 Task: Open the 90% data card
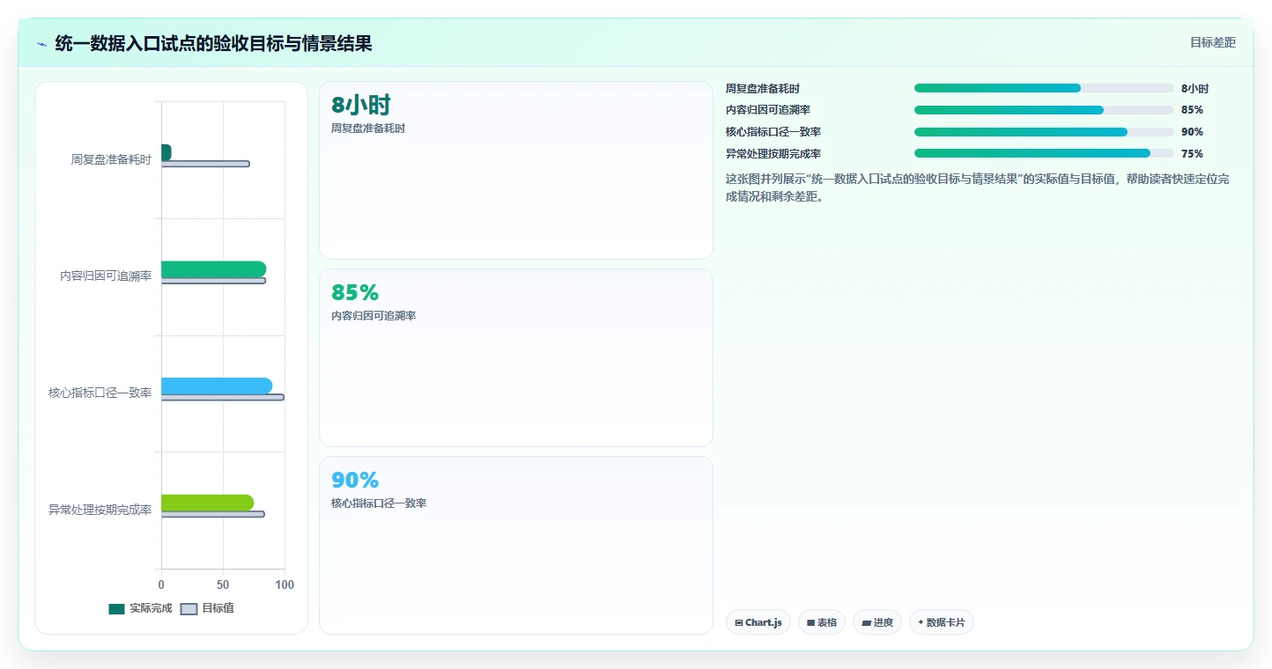(x=515, y=545)
